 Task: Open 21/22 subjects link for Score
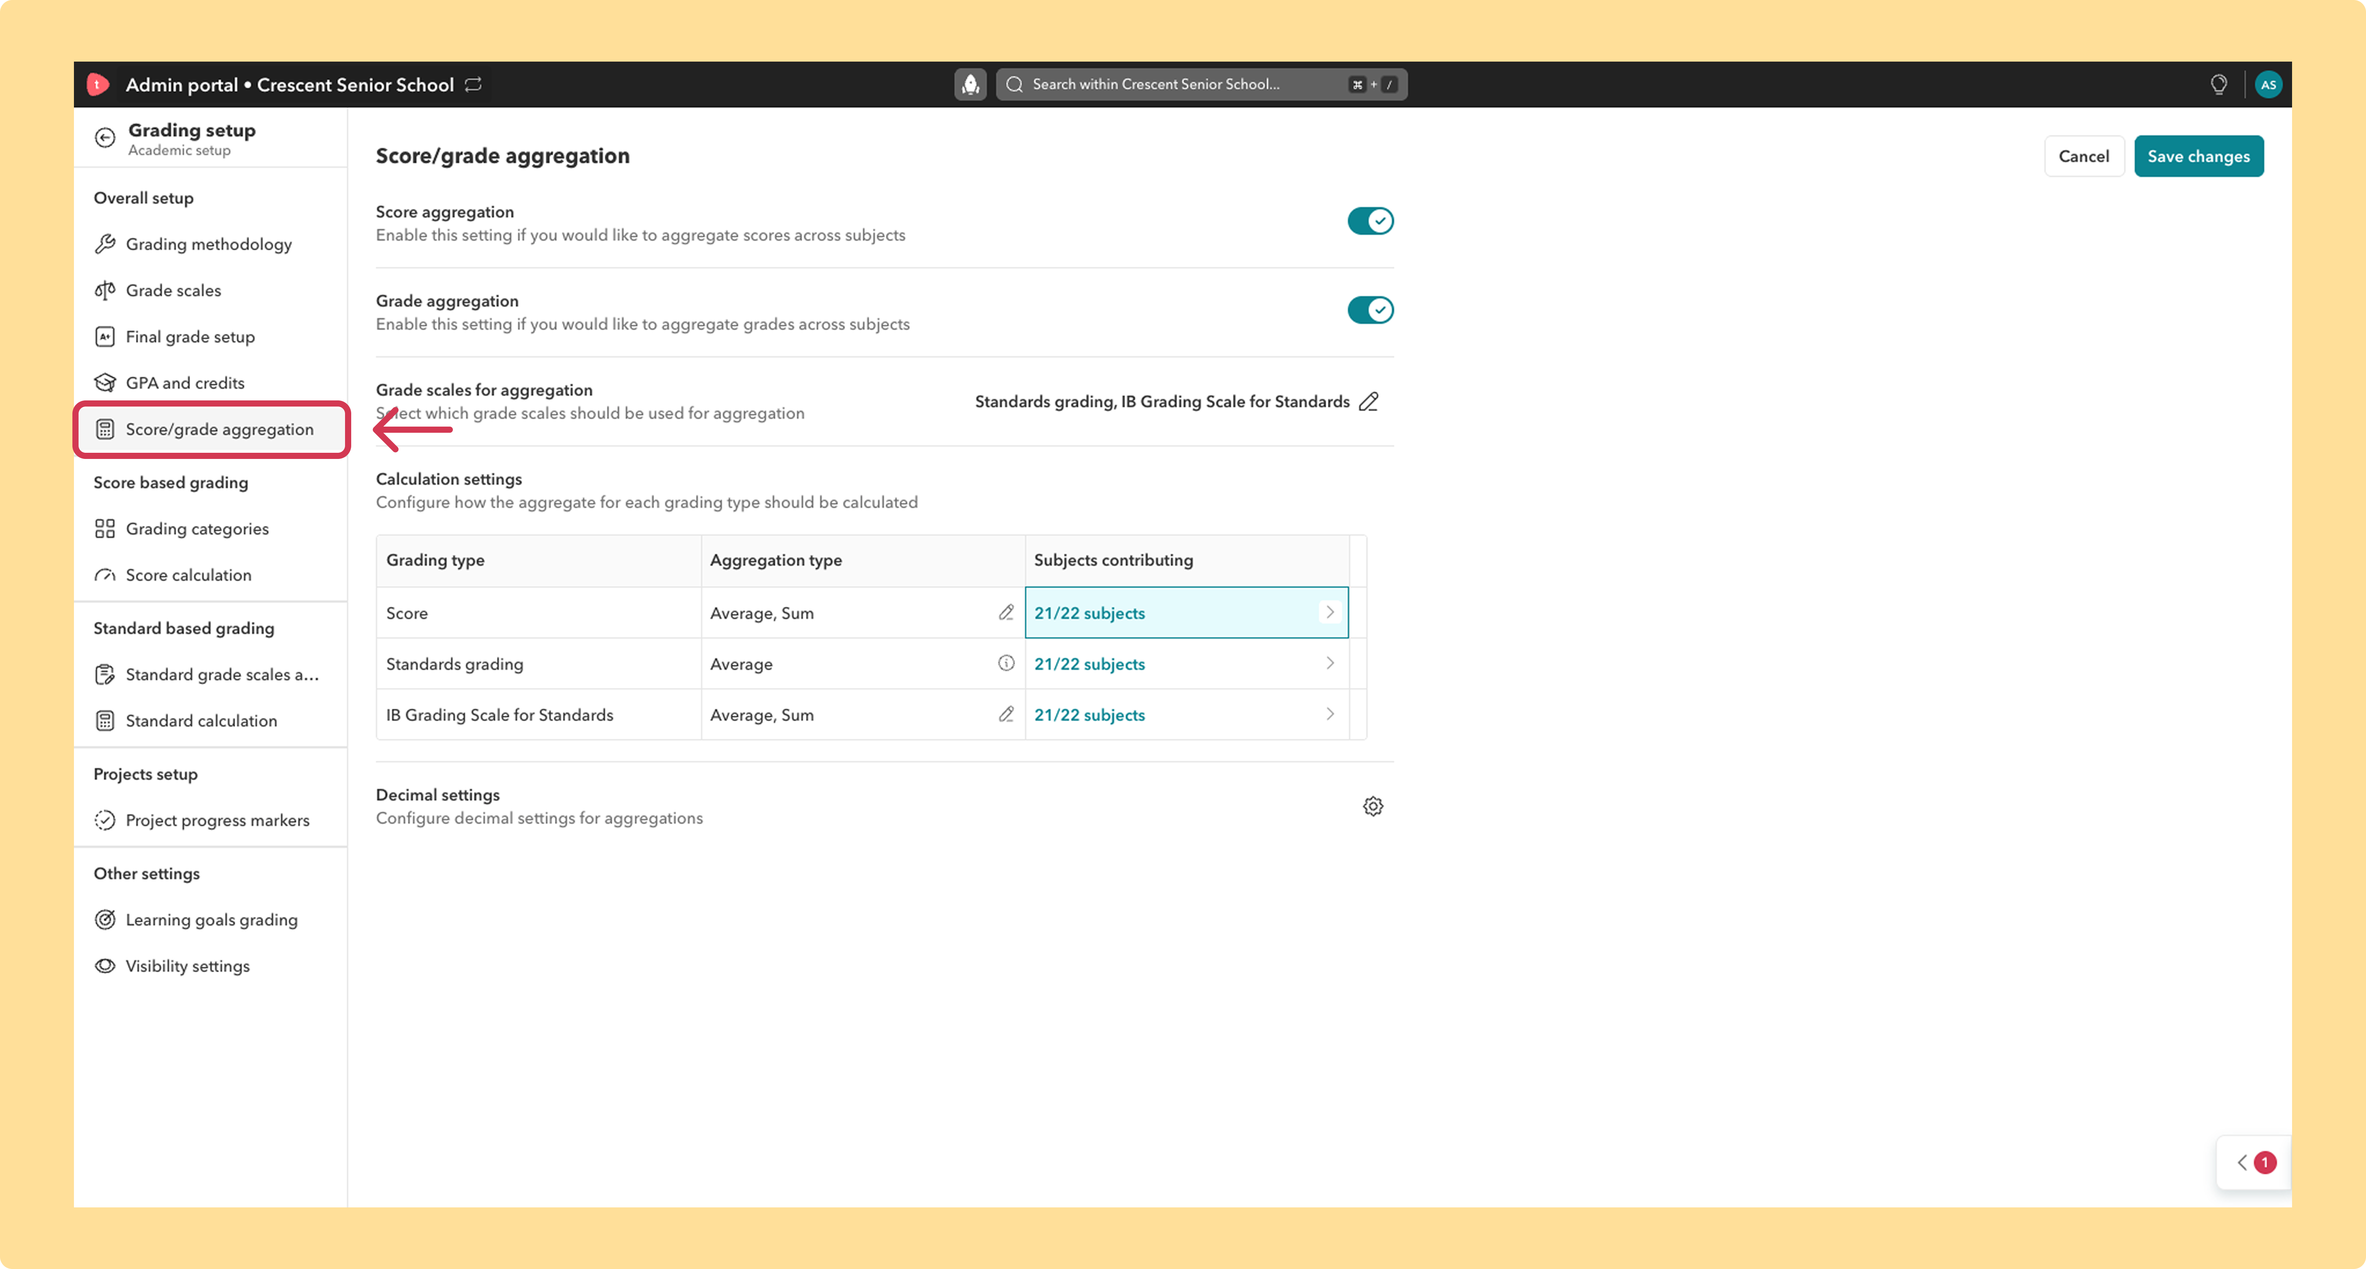pyautogui.click(x=1089, y=613)
